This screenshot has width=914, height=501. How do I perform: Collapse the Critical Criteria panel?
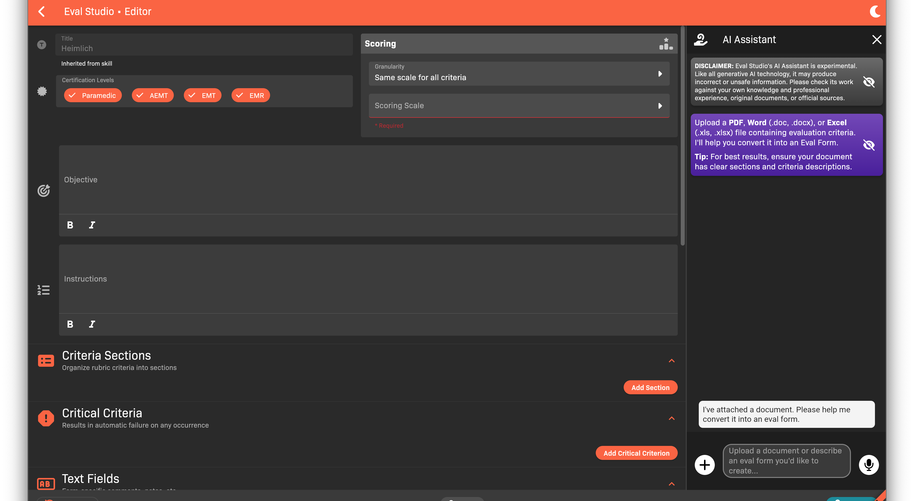point(671,418)
